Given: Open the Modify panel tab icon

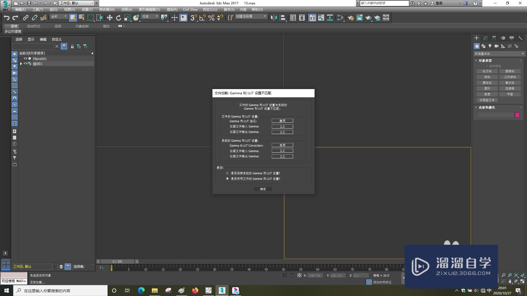Looking at the screenshot, I should pyautogui.click(x=485, y=38).
